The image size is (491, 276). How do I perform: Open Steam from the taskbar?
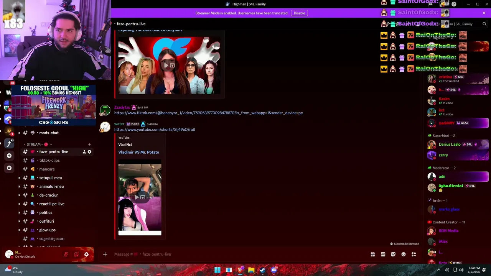262,270
